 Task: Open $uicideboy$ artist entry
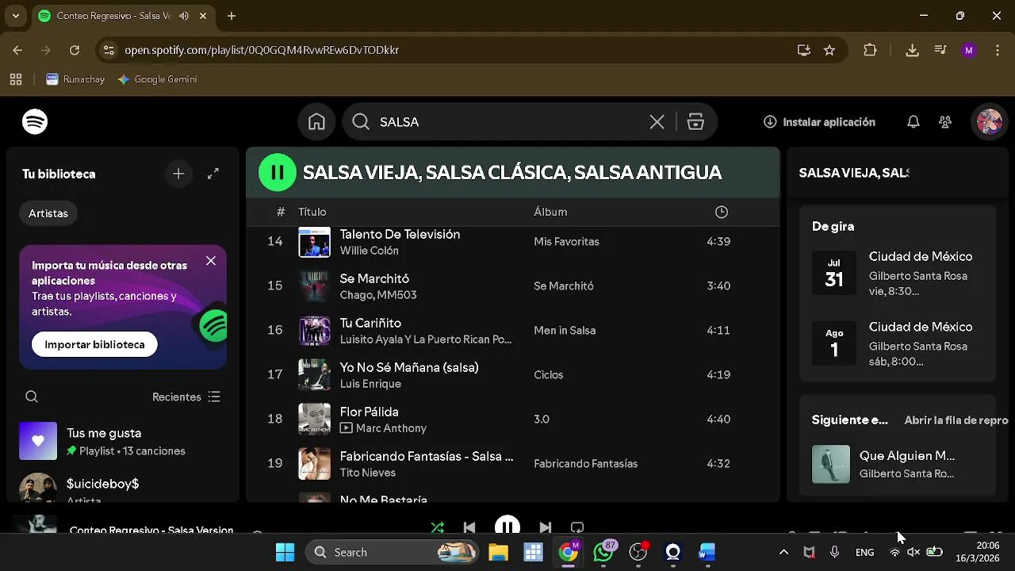124,488
